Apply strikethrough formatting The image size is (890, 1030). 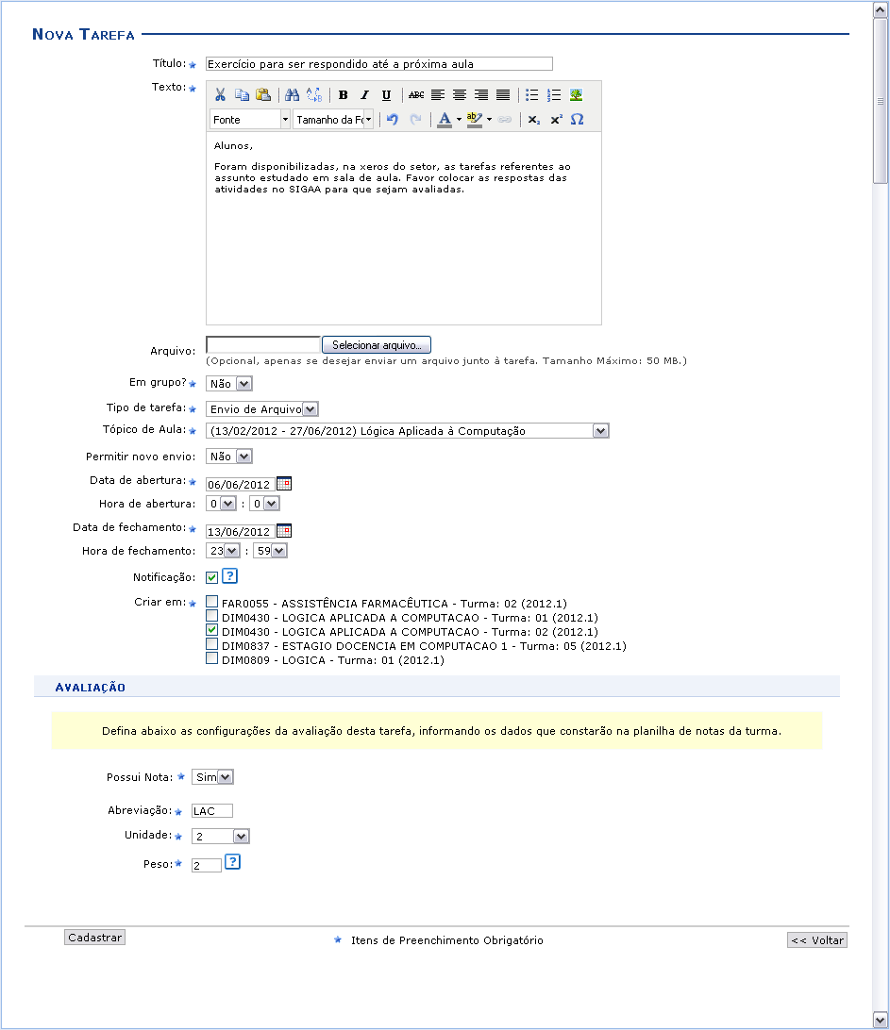click(416, 95)
